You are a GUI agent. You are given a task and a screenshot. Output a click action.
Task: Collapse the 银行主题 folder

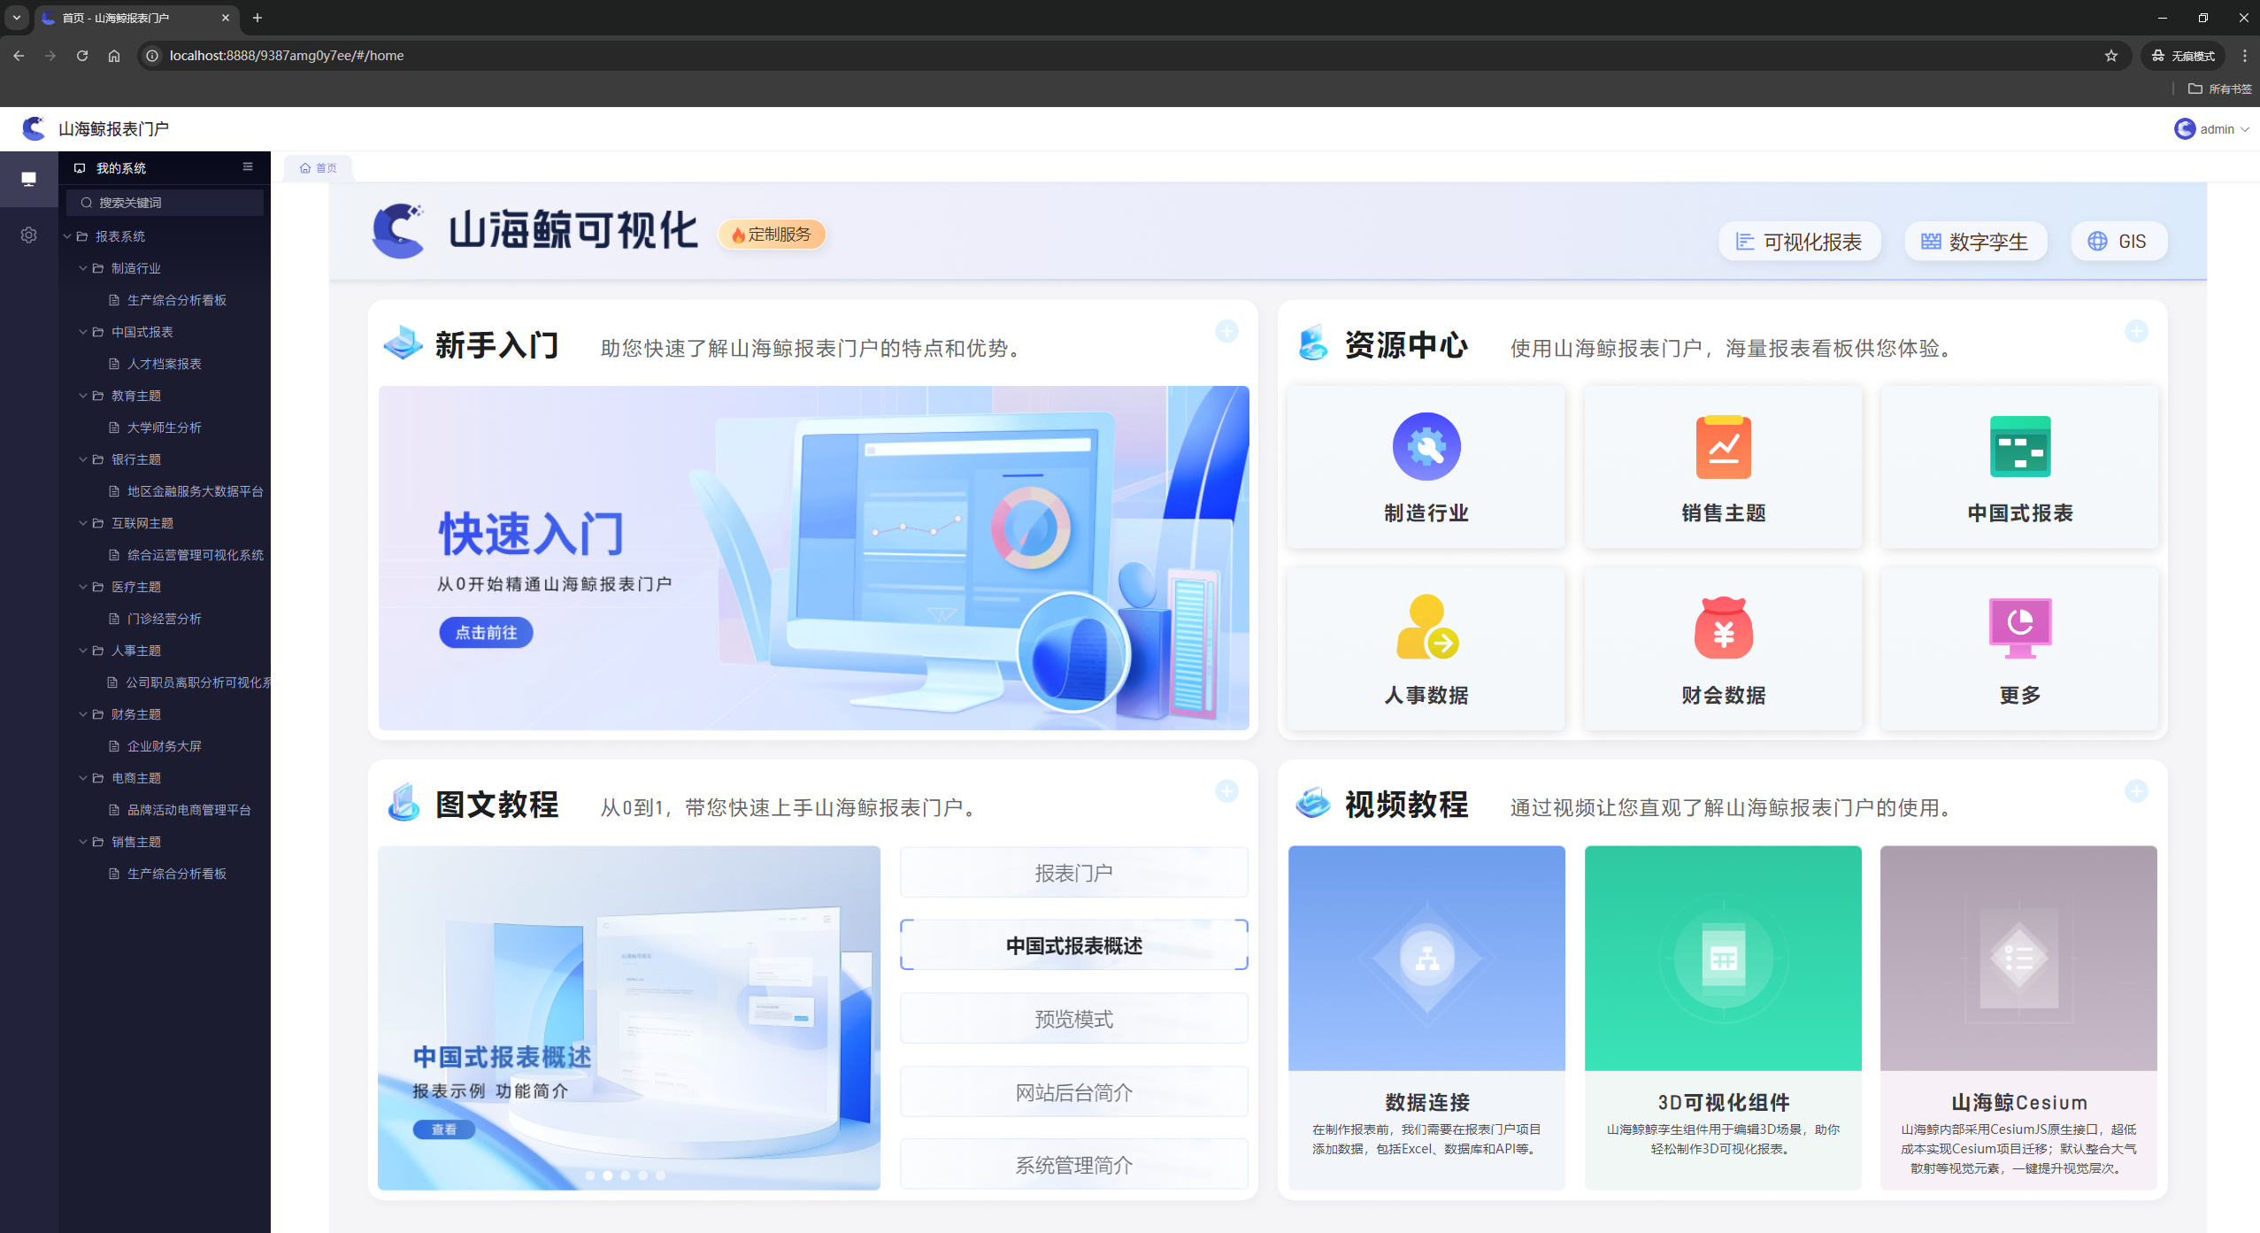pos(83,459)
